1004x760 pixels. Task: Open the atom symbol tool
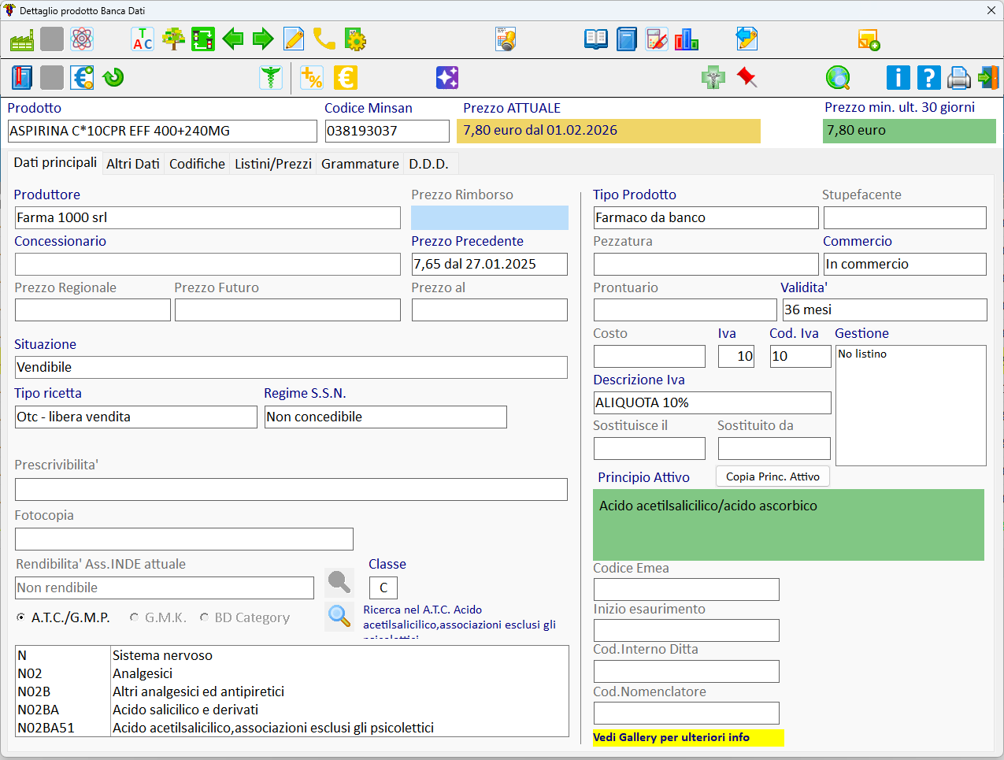82,39
